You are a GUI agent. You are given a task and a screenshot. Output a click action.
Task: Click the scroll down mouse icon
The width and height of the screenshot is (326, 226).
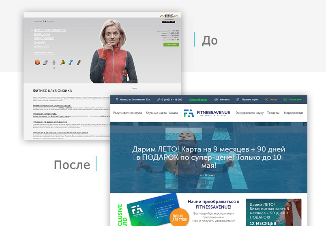[207, 182]
